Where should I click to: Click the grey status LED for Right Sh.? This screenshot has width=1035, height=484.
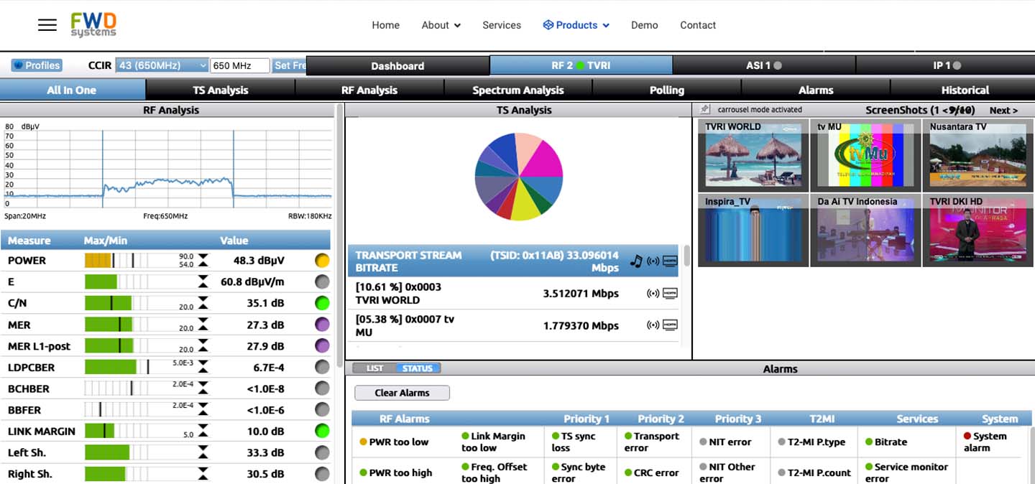[322, 474]
